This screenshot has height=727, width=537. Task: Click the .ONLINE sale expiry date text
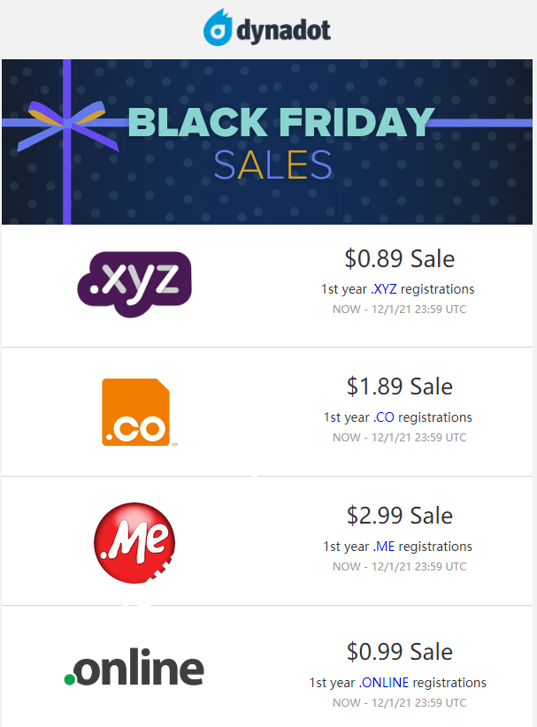399,703
